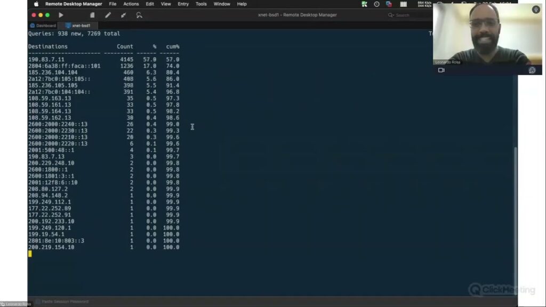Screen dimensions: 546x307
Task: Click the pencil Edit entry icon
Action: click(108, 15)
